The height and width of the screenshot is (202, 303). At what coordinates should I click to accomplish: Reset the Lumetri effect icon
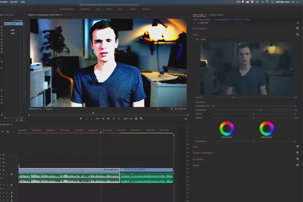(x=297, y=23)
